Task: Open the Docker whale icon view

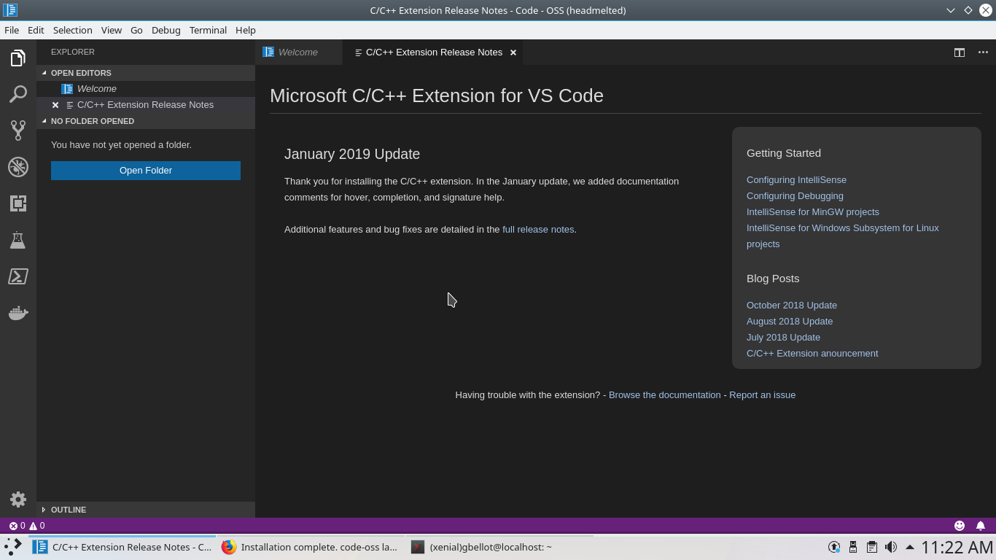Action: (x=18, y=313)
